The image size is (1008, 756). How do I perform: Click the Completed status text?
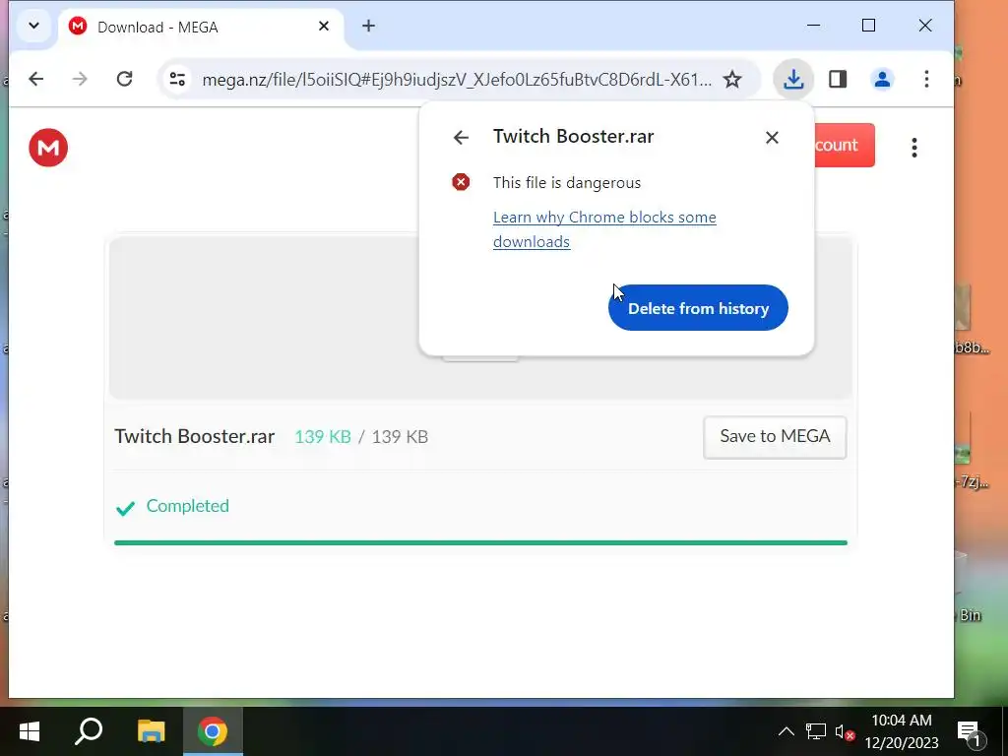coord(188,506)
